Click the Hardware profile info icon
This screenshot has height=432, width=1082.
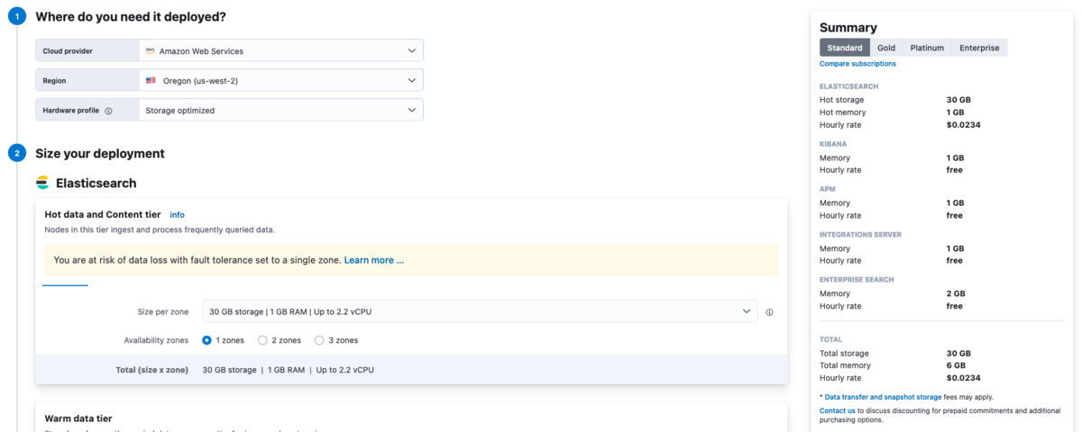pyautogui.click(x=108, y=111)
